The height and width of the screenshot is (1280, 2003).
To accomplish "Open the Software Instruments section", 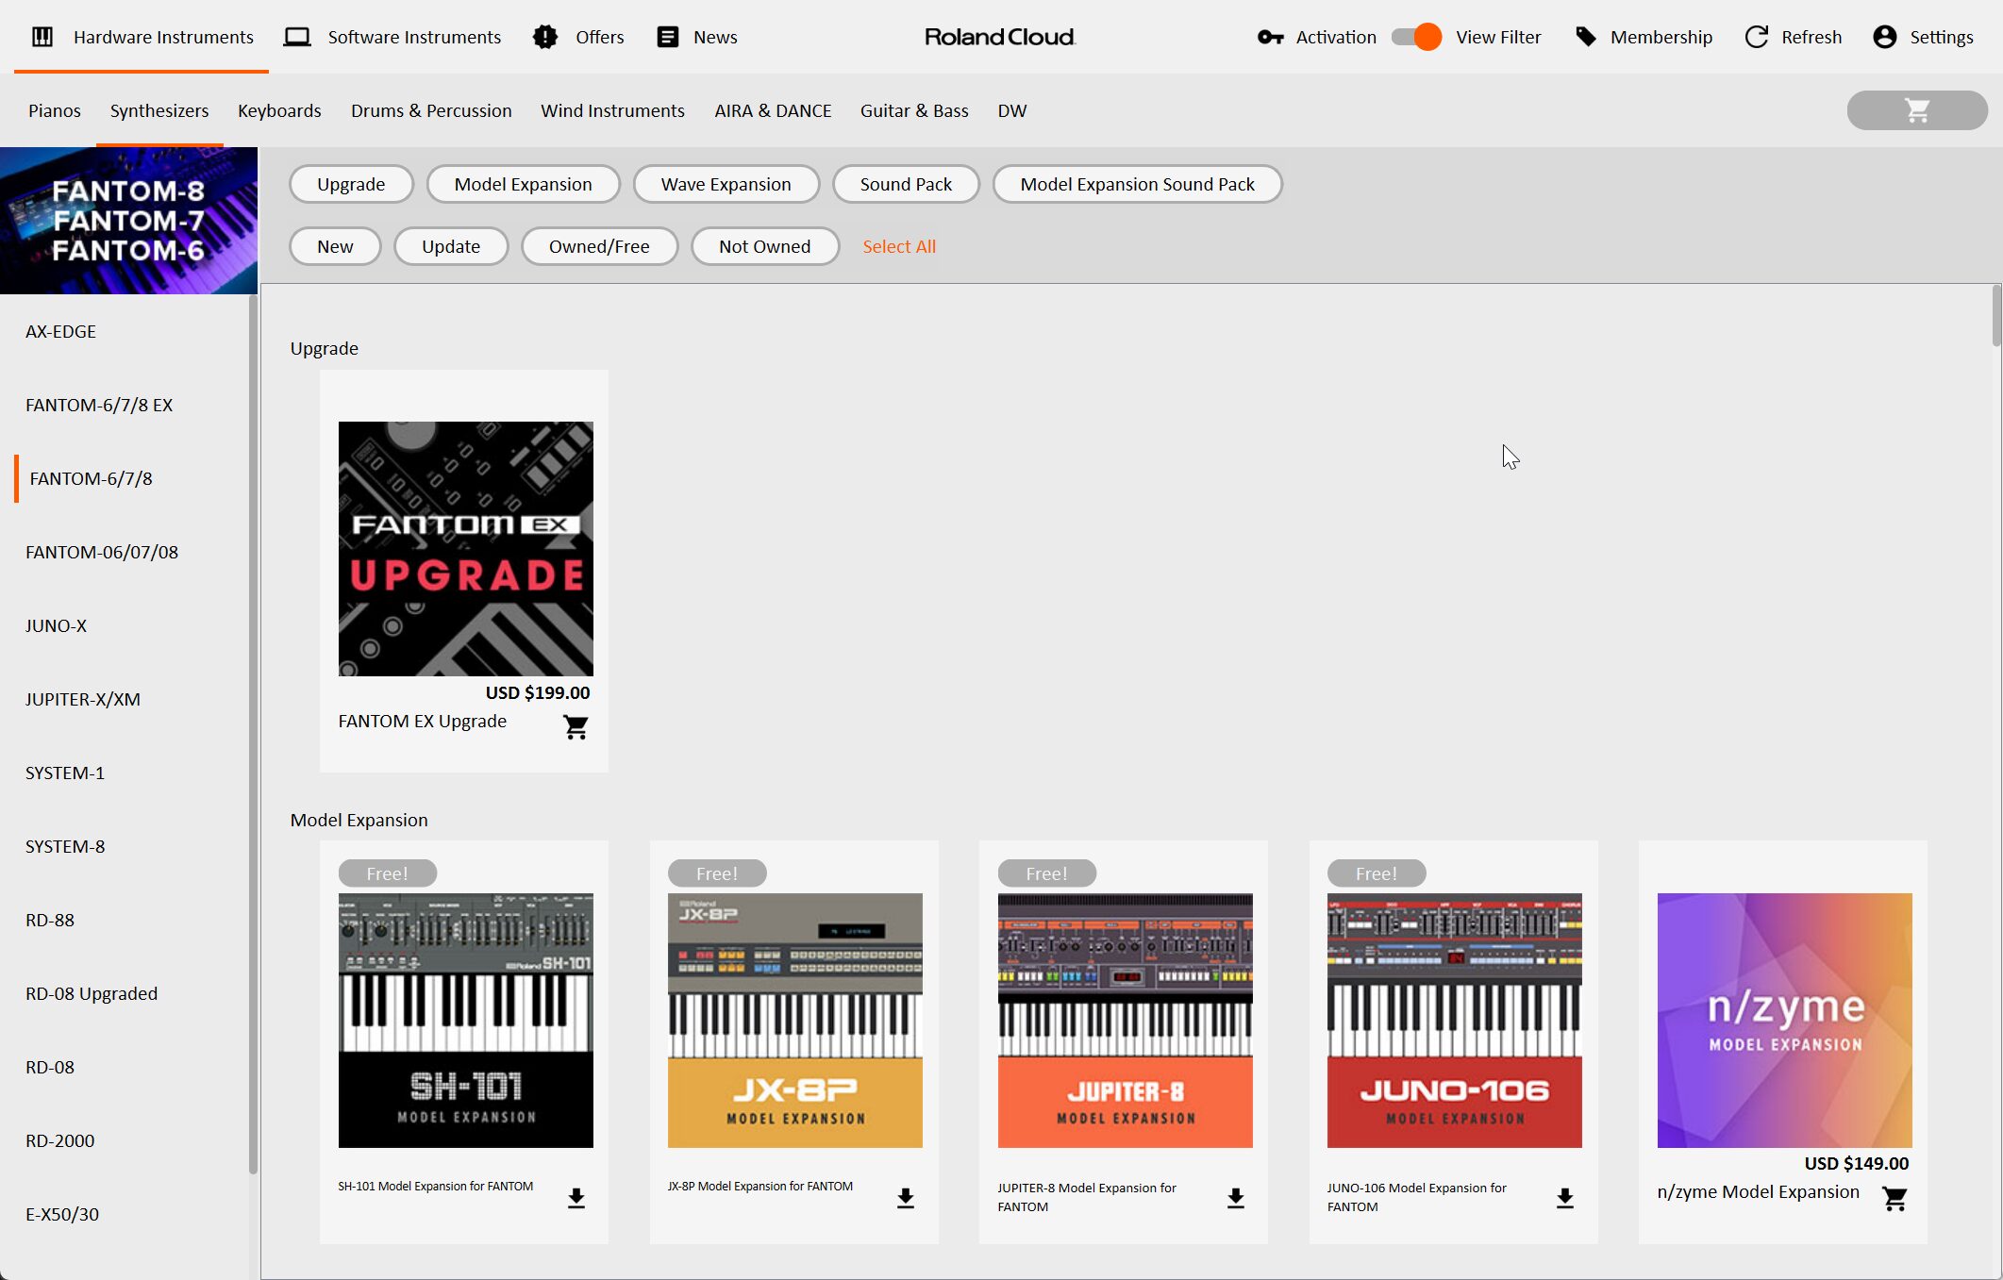I will pyautogui.click(x=392, y=37).
